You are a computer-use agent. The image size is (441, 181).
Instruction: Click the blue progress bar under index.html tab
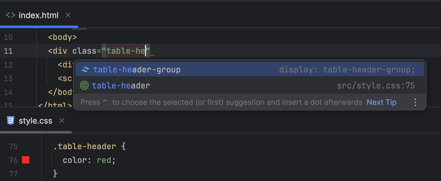(x=39, y=27)
